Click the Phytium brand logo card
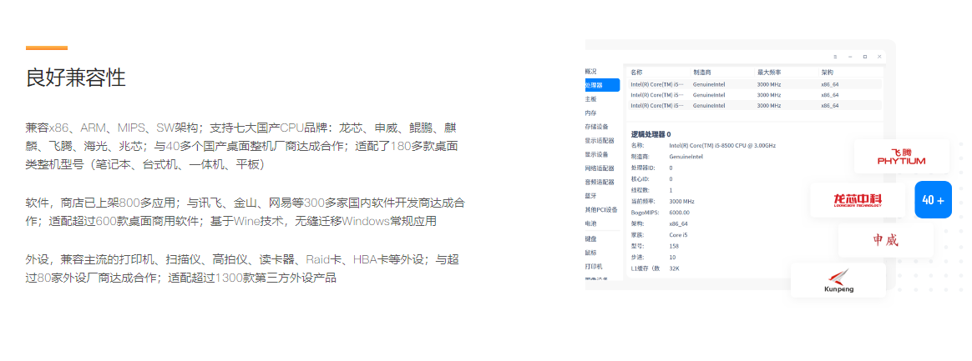Screen dimensions: 972x361 [901, 157]
